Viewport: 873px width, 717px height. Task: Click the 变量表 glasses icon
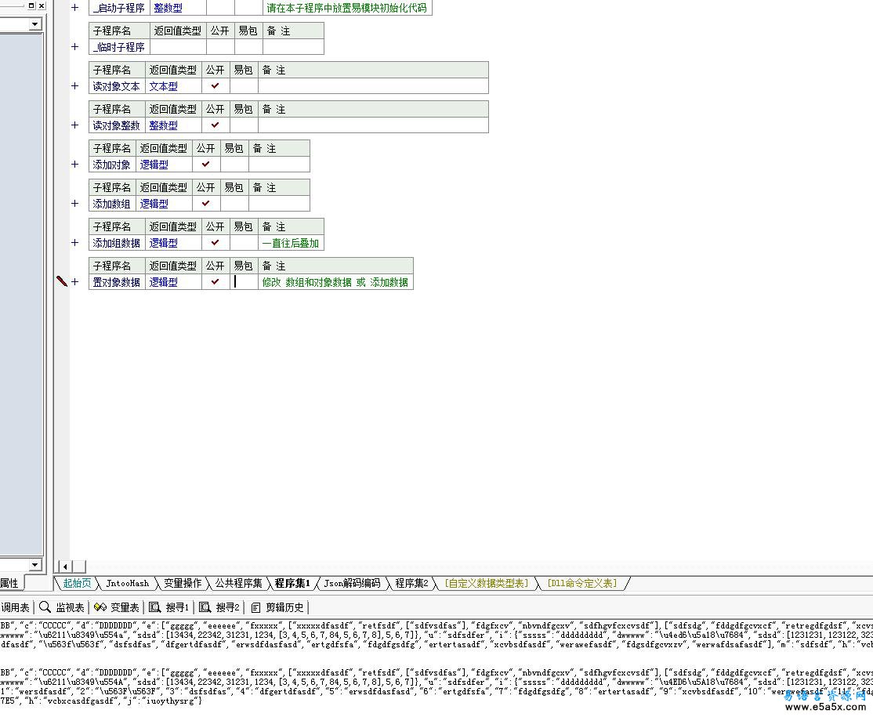click(100, 607)
